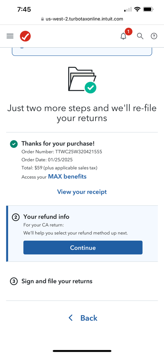164x355 pixels.
Task: Tap the step 2 circle number icon
Action: (x=16, y=217)
